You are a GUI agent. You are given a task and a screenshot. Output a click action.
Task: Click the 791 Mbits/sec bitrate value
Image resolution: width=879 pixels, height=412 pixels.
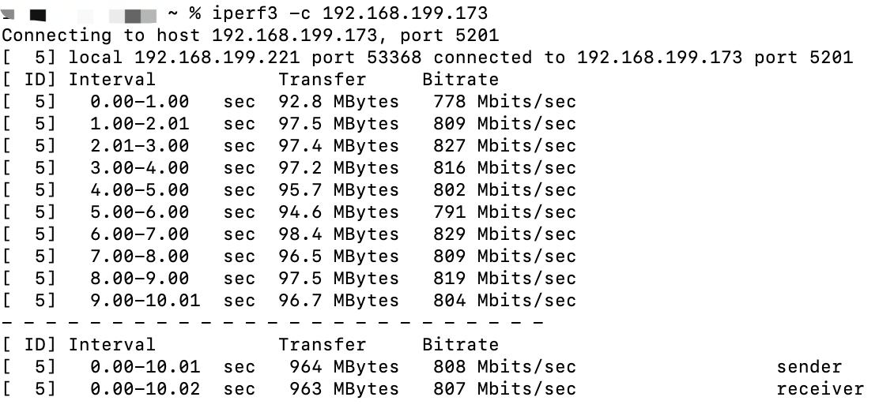(x=504, y=212)
